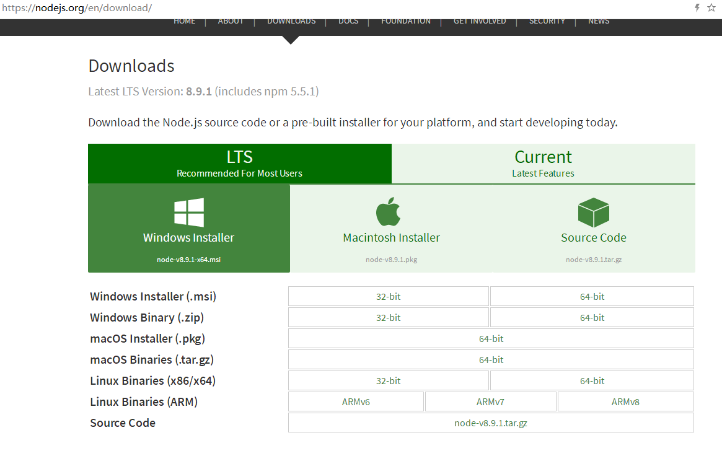Click the Source Code title above node-v8.9.1.tar.gz
722x456 pixels.
coord(594,237)
